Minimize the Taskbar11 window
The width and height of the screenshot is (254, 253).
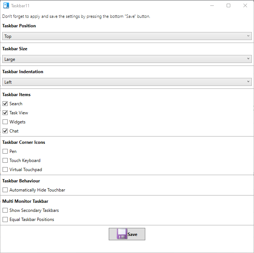[x=212, y=6]
